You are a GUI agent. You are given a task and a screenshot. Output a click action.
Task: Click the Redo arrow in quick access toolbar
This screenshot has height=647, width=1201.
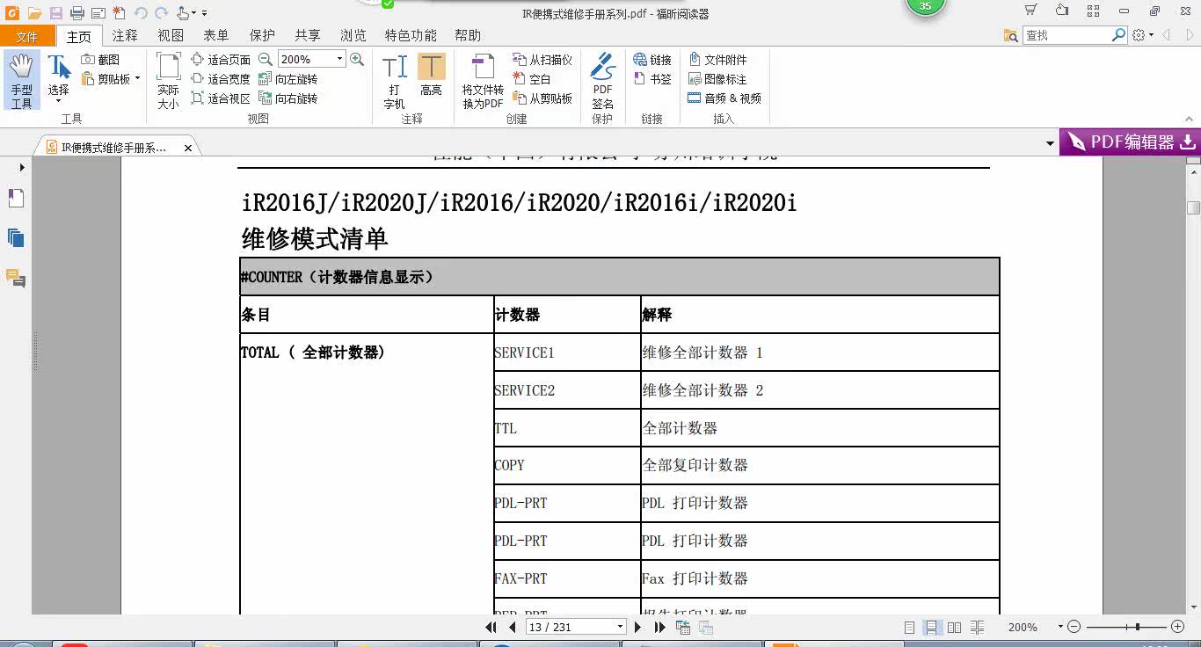coord(161,13)
